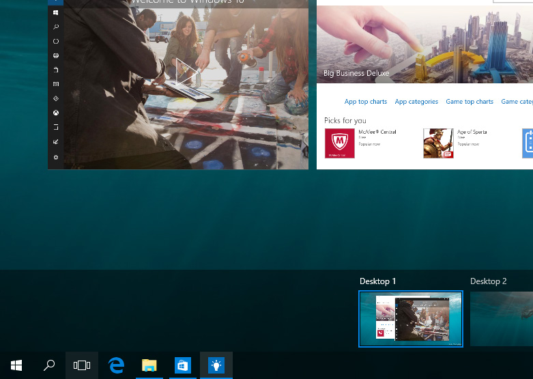Open the Age of Sparta app icon

tap(438, 143)
